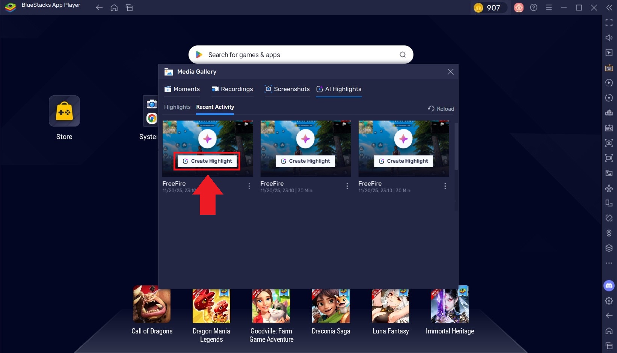Click the pink profile avatar icon
The image size is (617, 353).
[x=519, y=8]
